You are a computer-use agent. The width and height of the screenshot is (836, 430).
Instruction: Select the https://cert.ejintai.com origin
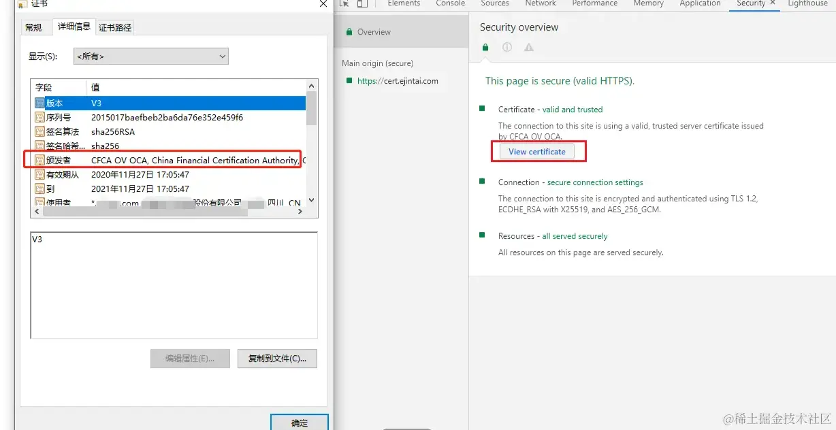[x=398, y=80]
